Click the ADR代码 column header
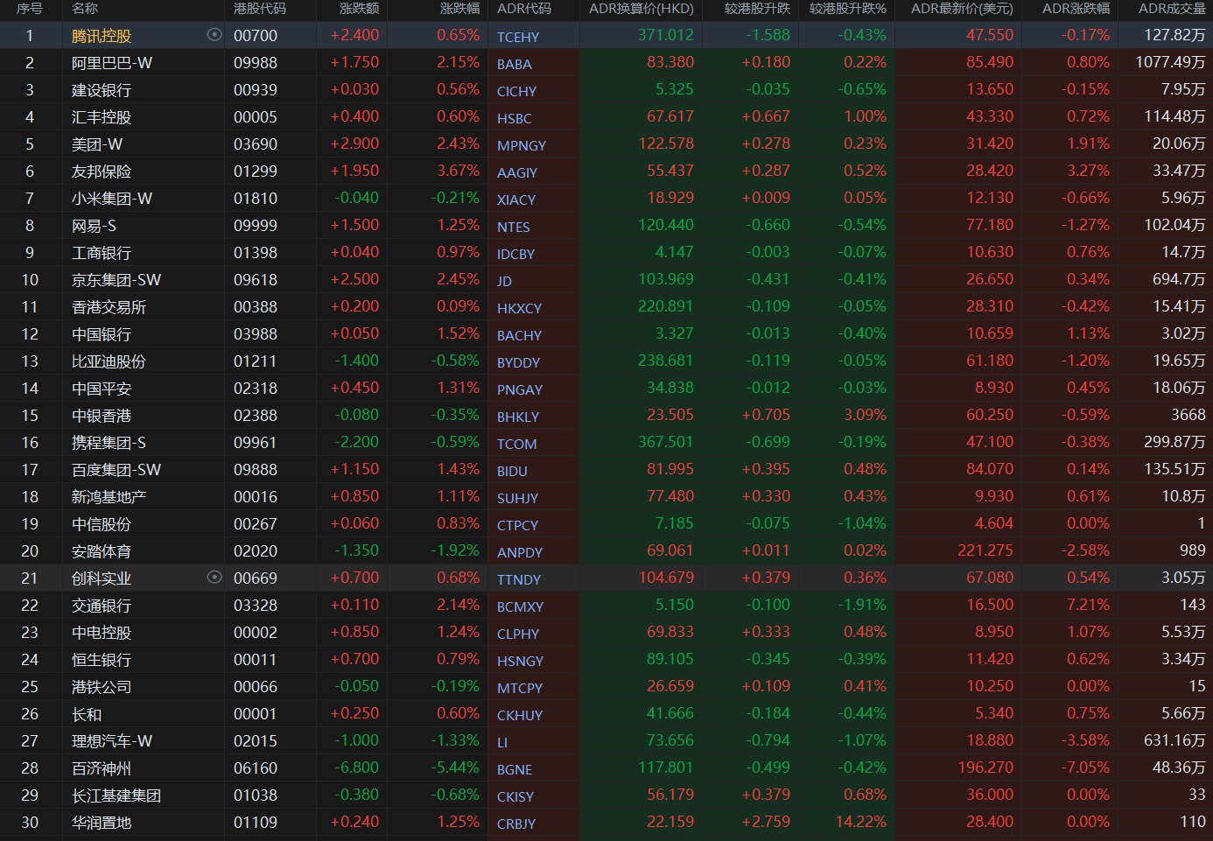 coord(524,9)
